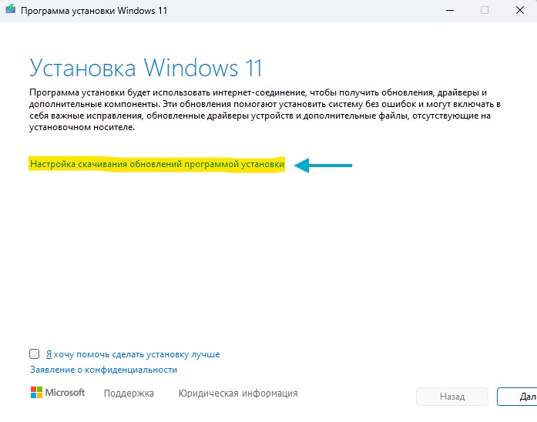The width and height of the screenshot is (537, 422).
Task: Click the greyed-out maximize window icon
Action: [485, 10]
